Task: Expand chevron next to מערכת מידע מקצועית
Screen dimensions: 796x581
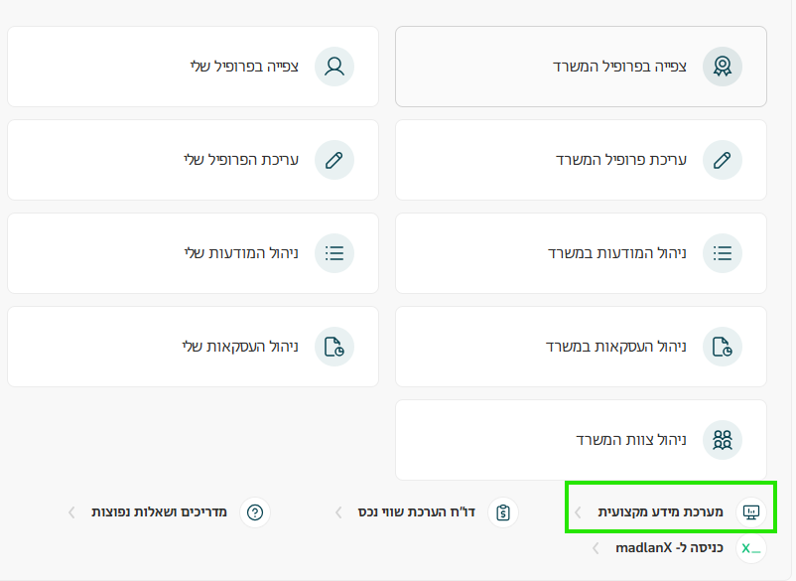Action: [579, 512]
